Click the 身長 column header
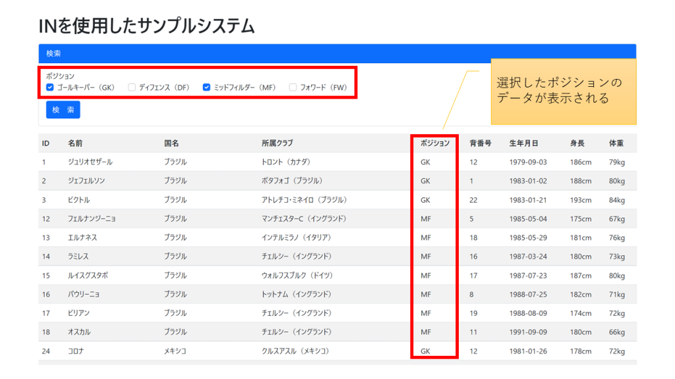The height and width of the screenshot is (379, 675). [x=578, y=143]
